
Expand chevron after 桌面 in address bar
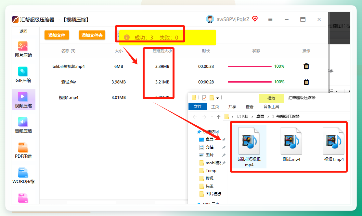pos(268,117)
